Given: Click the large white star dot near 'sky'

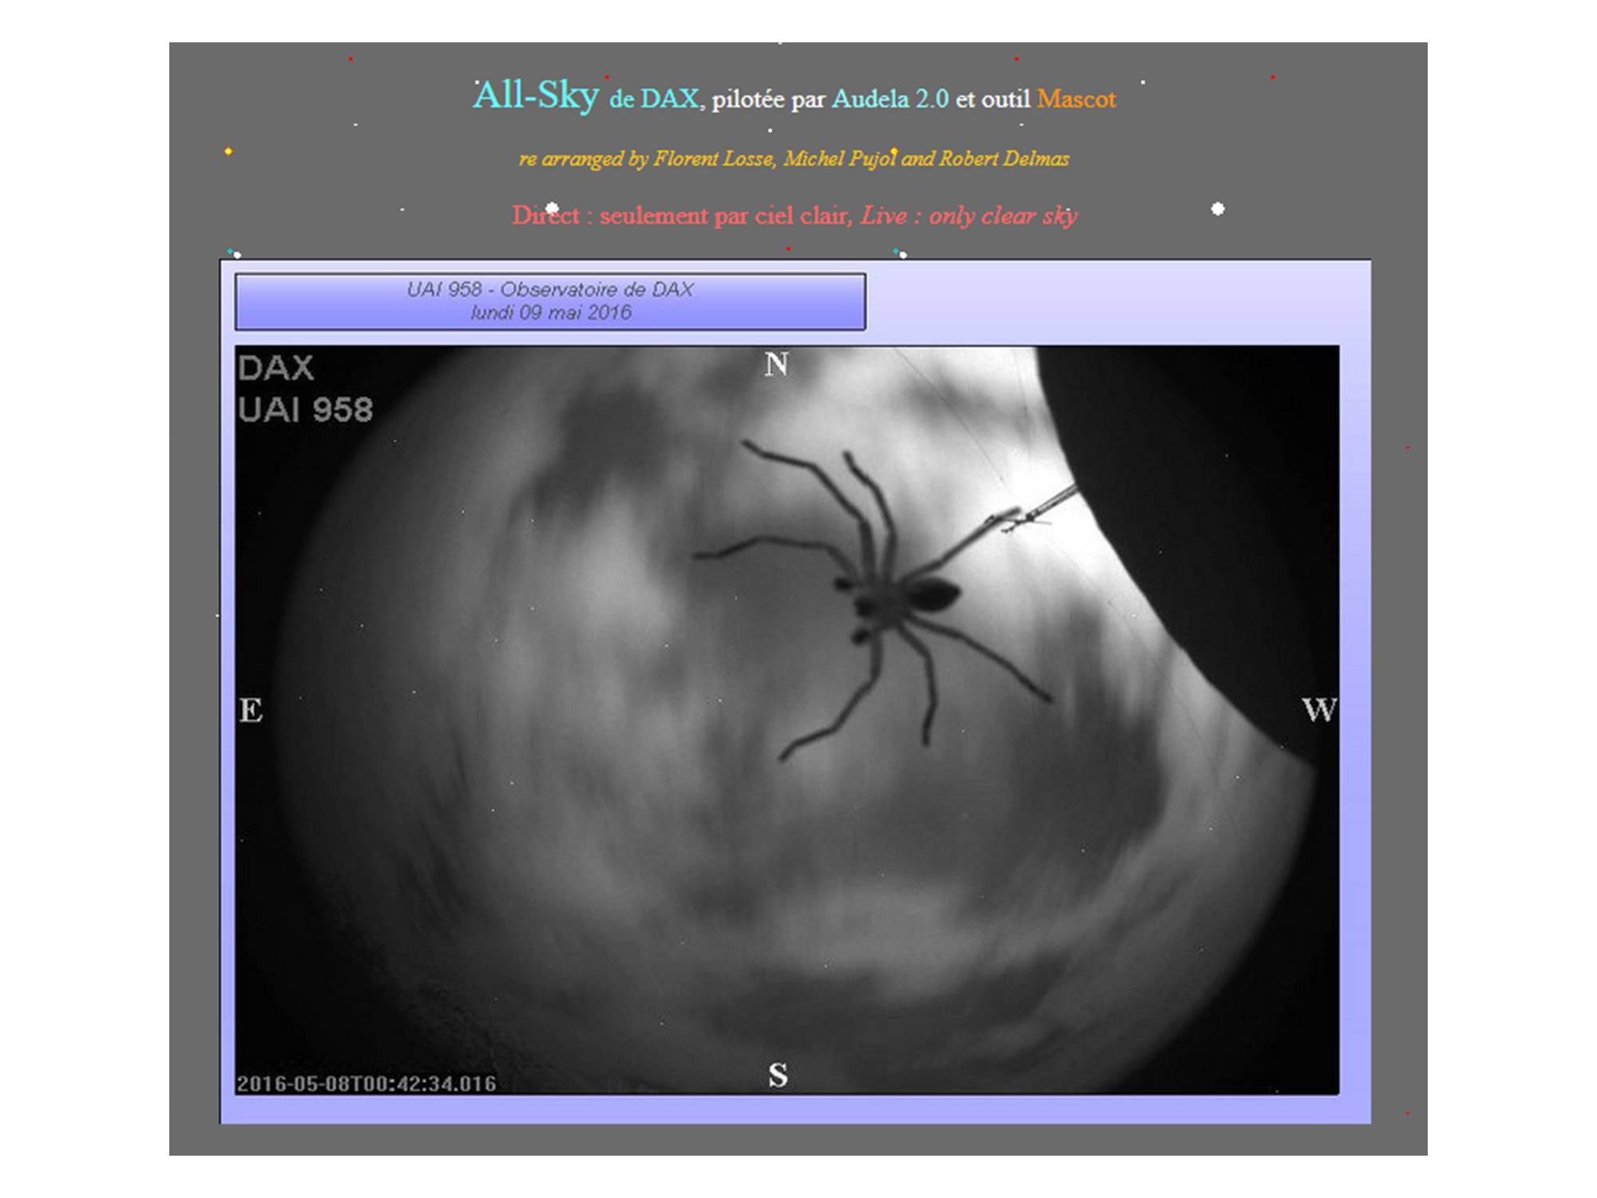Looking at the screenshot, I should 1218,209.
